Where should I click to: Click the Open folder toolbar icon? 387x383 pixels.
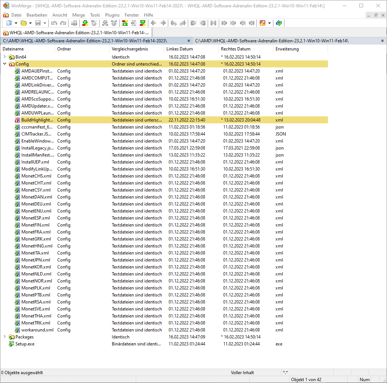(x=24, y=23)
